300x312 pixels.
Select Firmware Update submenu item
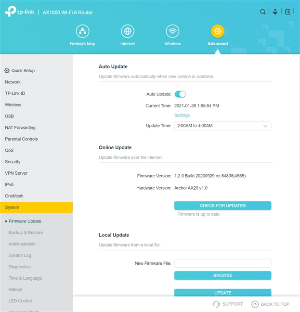pos(25,221)
